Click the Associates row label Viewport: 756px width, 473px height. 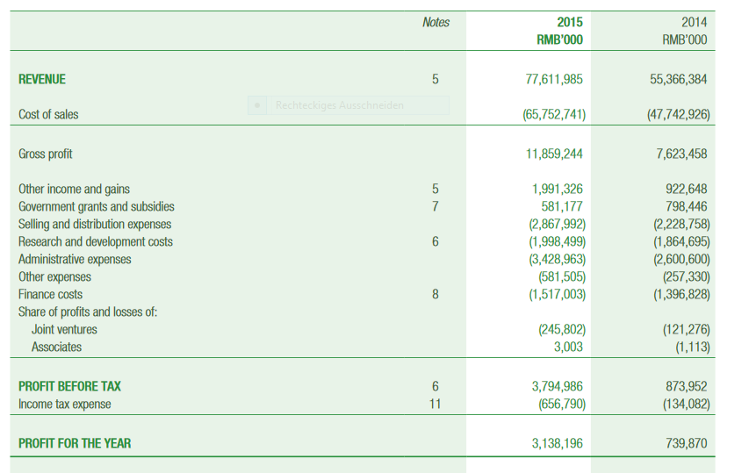coord(56,347)
